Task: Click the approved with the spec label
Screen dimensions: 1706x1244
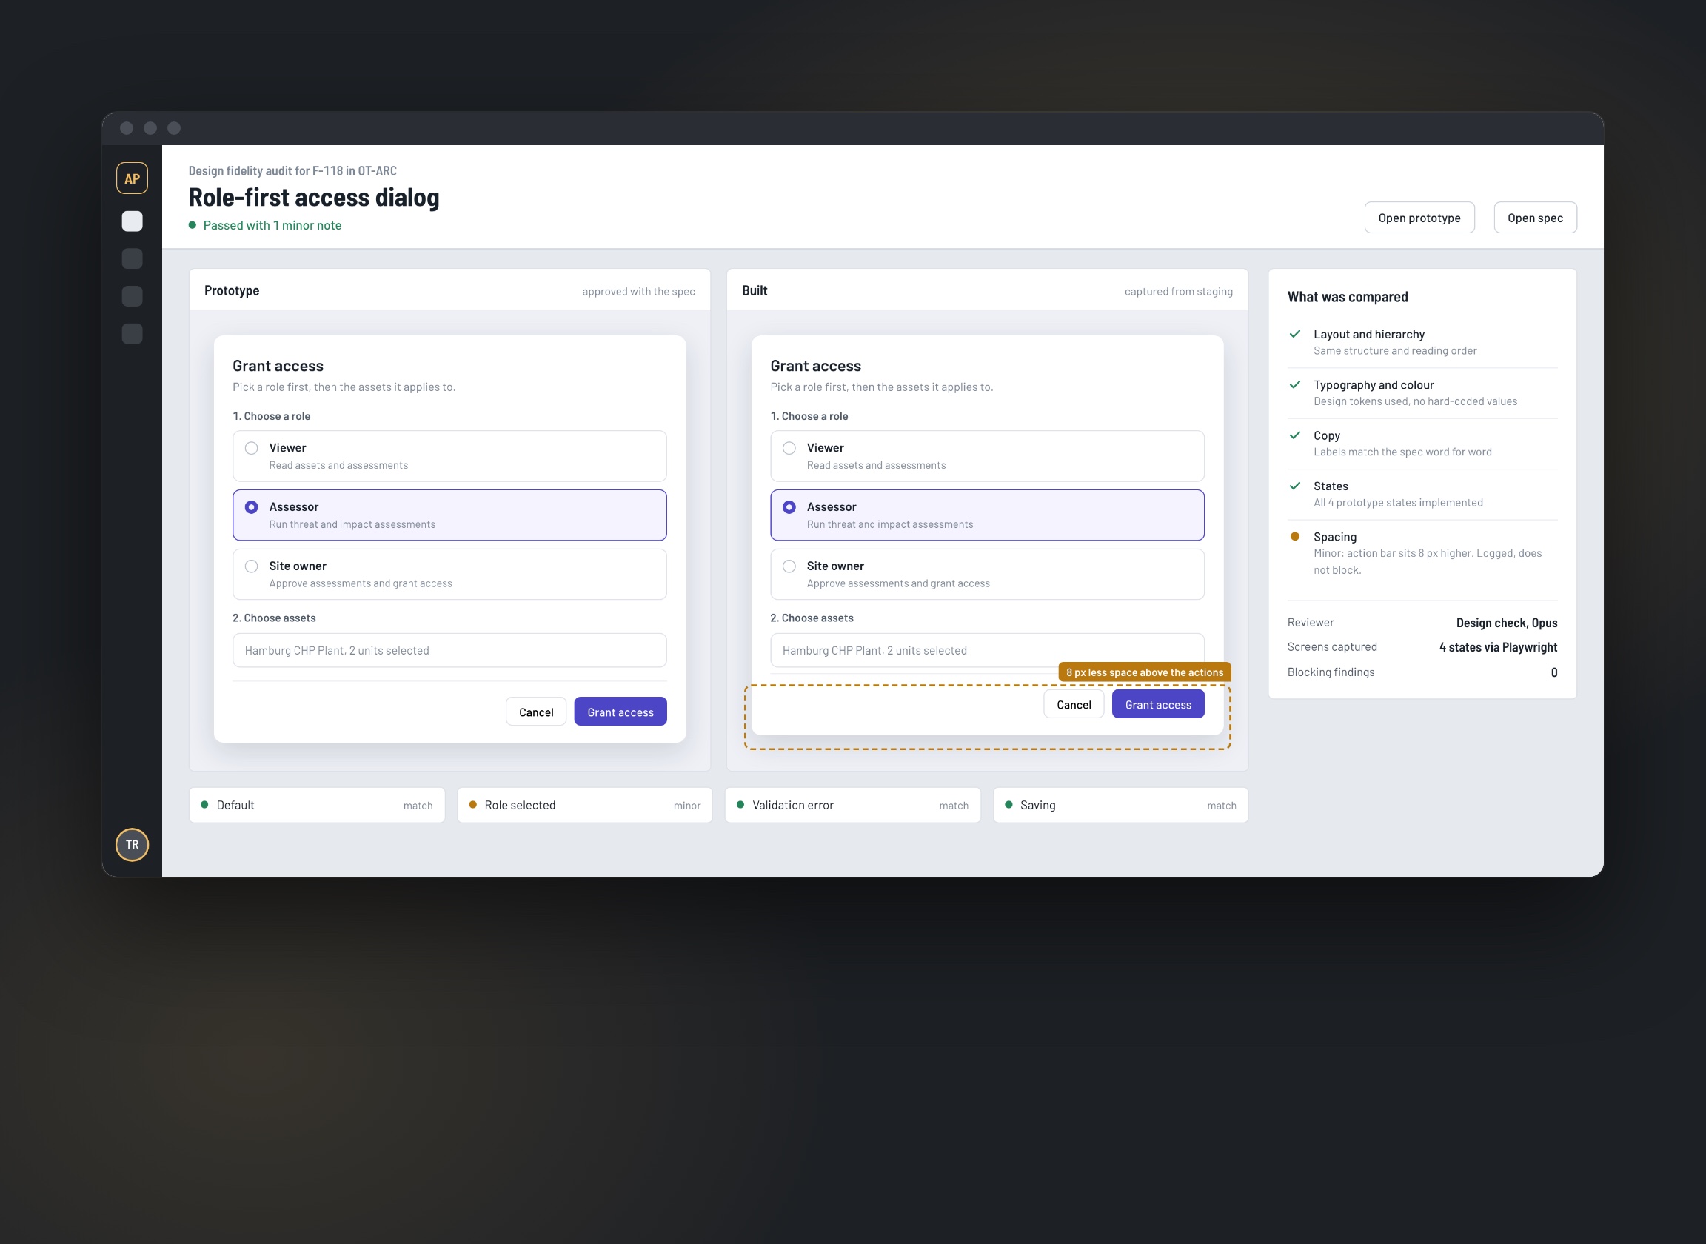Action: (x=638, y=292)
